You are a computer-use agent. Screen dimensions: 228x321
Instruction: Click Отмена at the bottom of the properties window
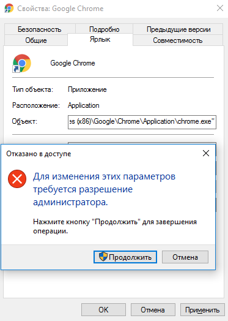point(153,310)
